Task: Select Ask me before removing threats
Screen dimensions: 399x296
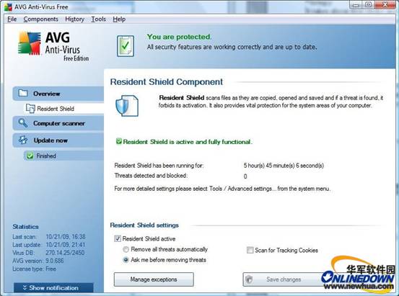Action: [x=126, y=260]
